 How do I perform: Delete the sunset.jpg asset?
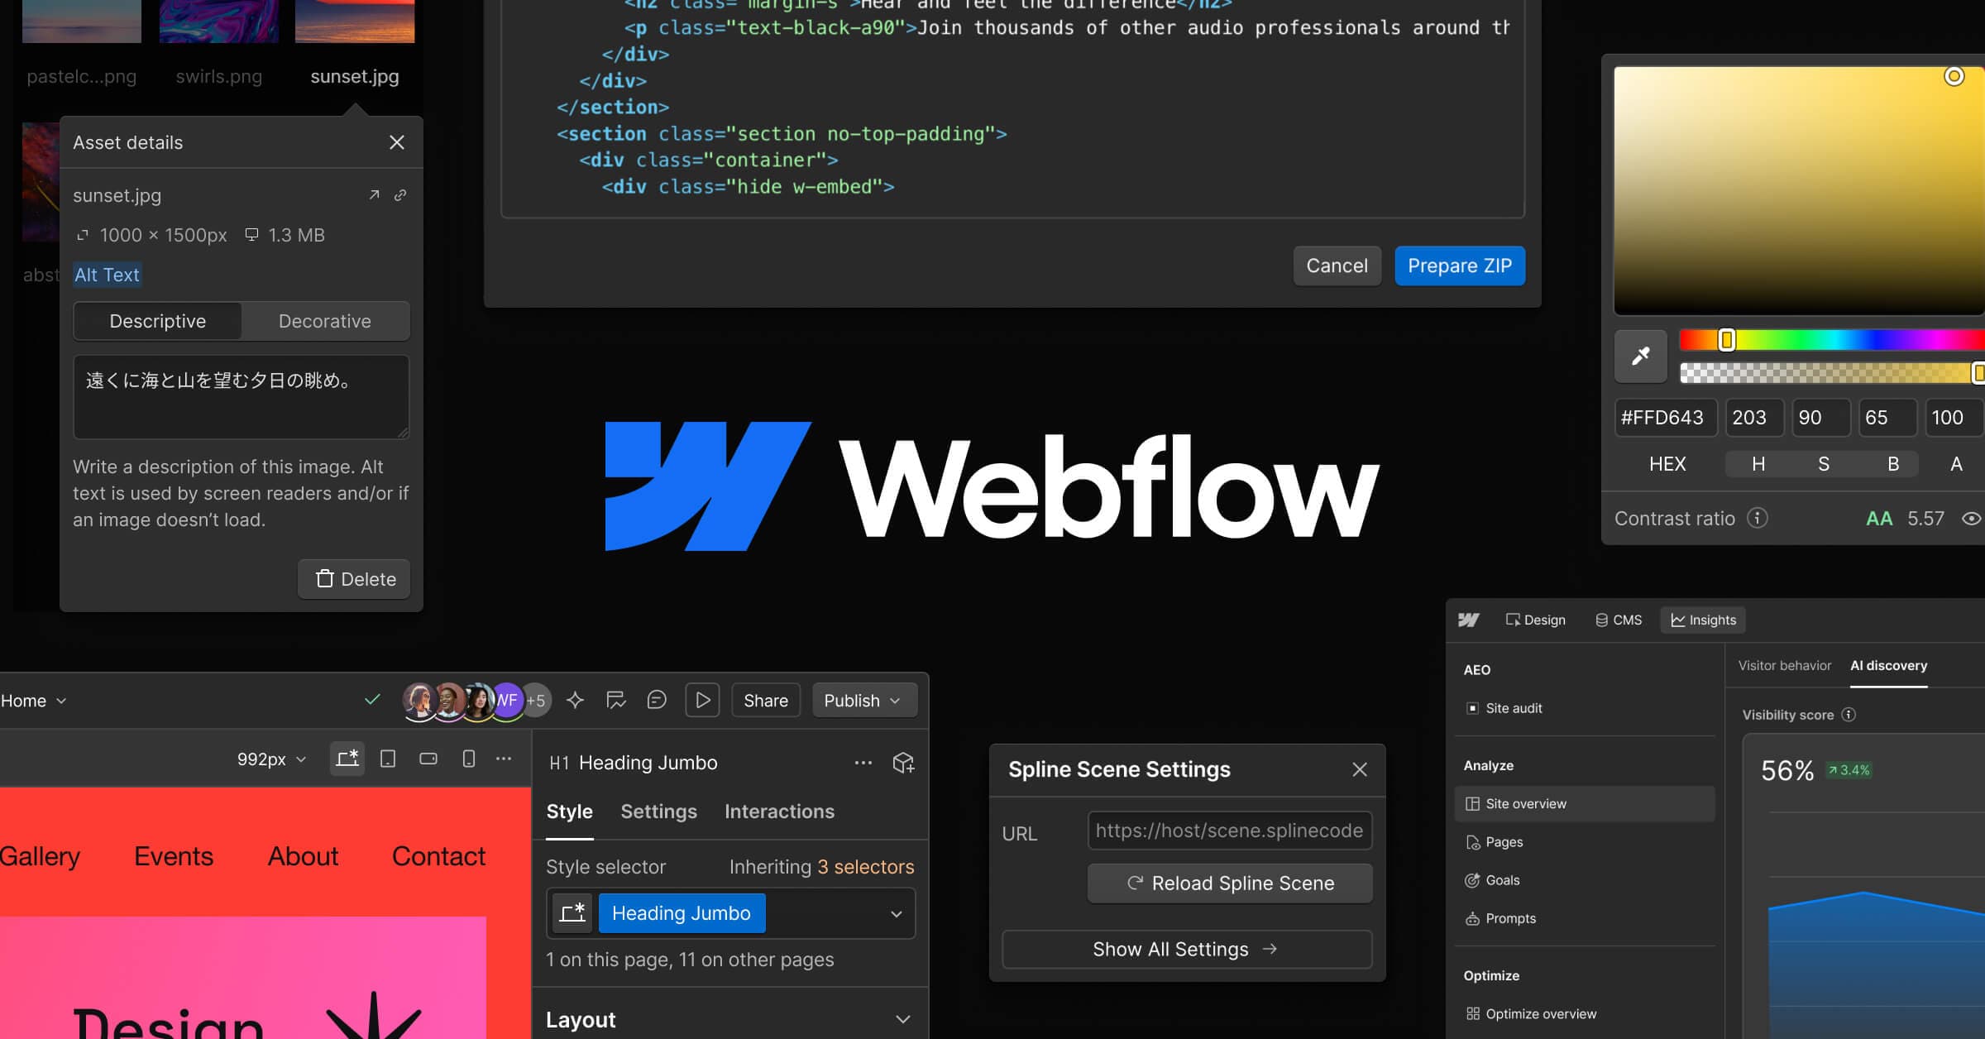click(355, 579)
